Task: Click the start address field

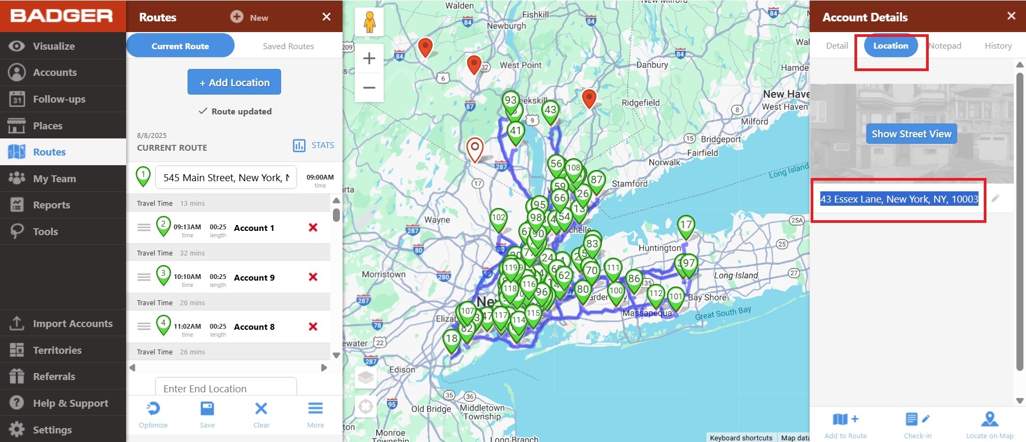Action: point(226,177)
